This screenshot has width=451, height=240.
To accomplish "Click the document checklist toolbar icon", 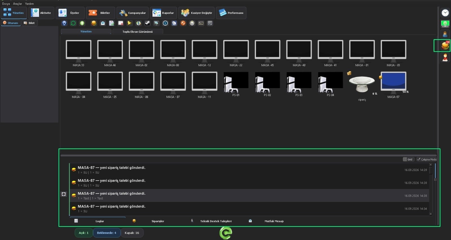I will pyautogui.click(x=112, y=23).
